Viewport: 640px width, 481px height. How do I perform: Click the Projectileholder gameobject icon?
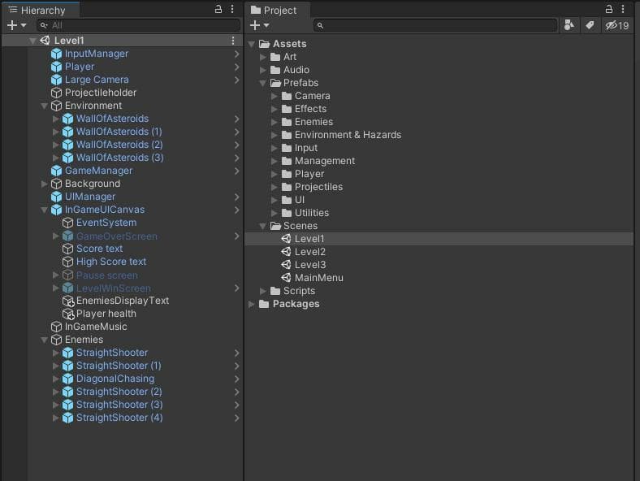point(56,93)
